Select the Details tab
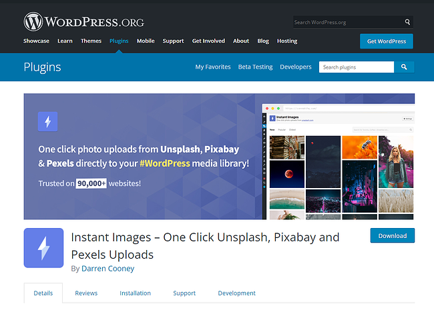 click(x=43, y=293)
